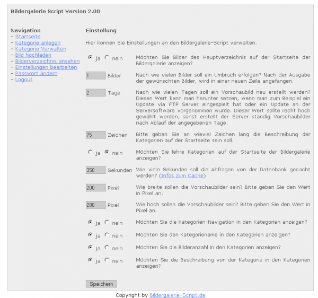Open Bilderverzeichnis ansehen
The width and height of the screenshot is (318, 298).
coord(47,61)
